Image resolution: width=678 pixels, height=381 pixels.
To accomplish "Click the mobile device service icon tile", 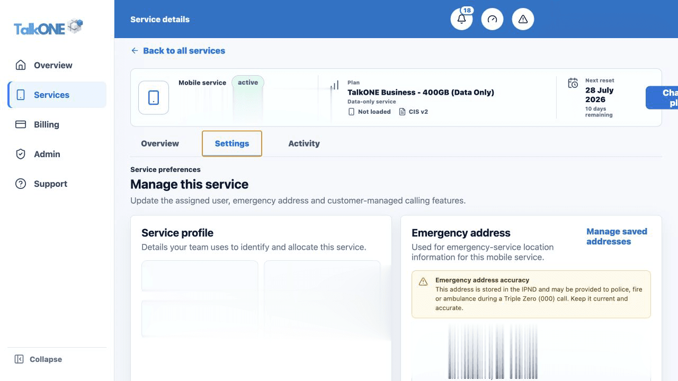I will click(154, 97).
